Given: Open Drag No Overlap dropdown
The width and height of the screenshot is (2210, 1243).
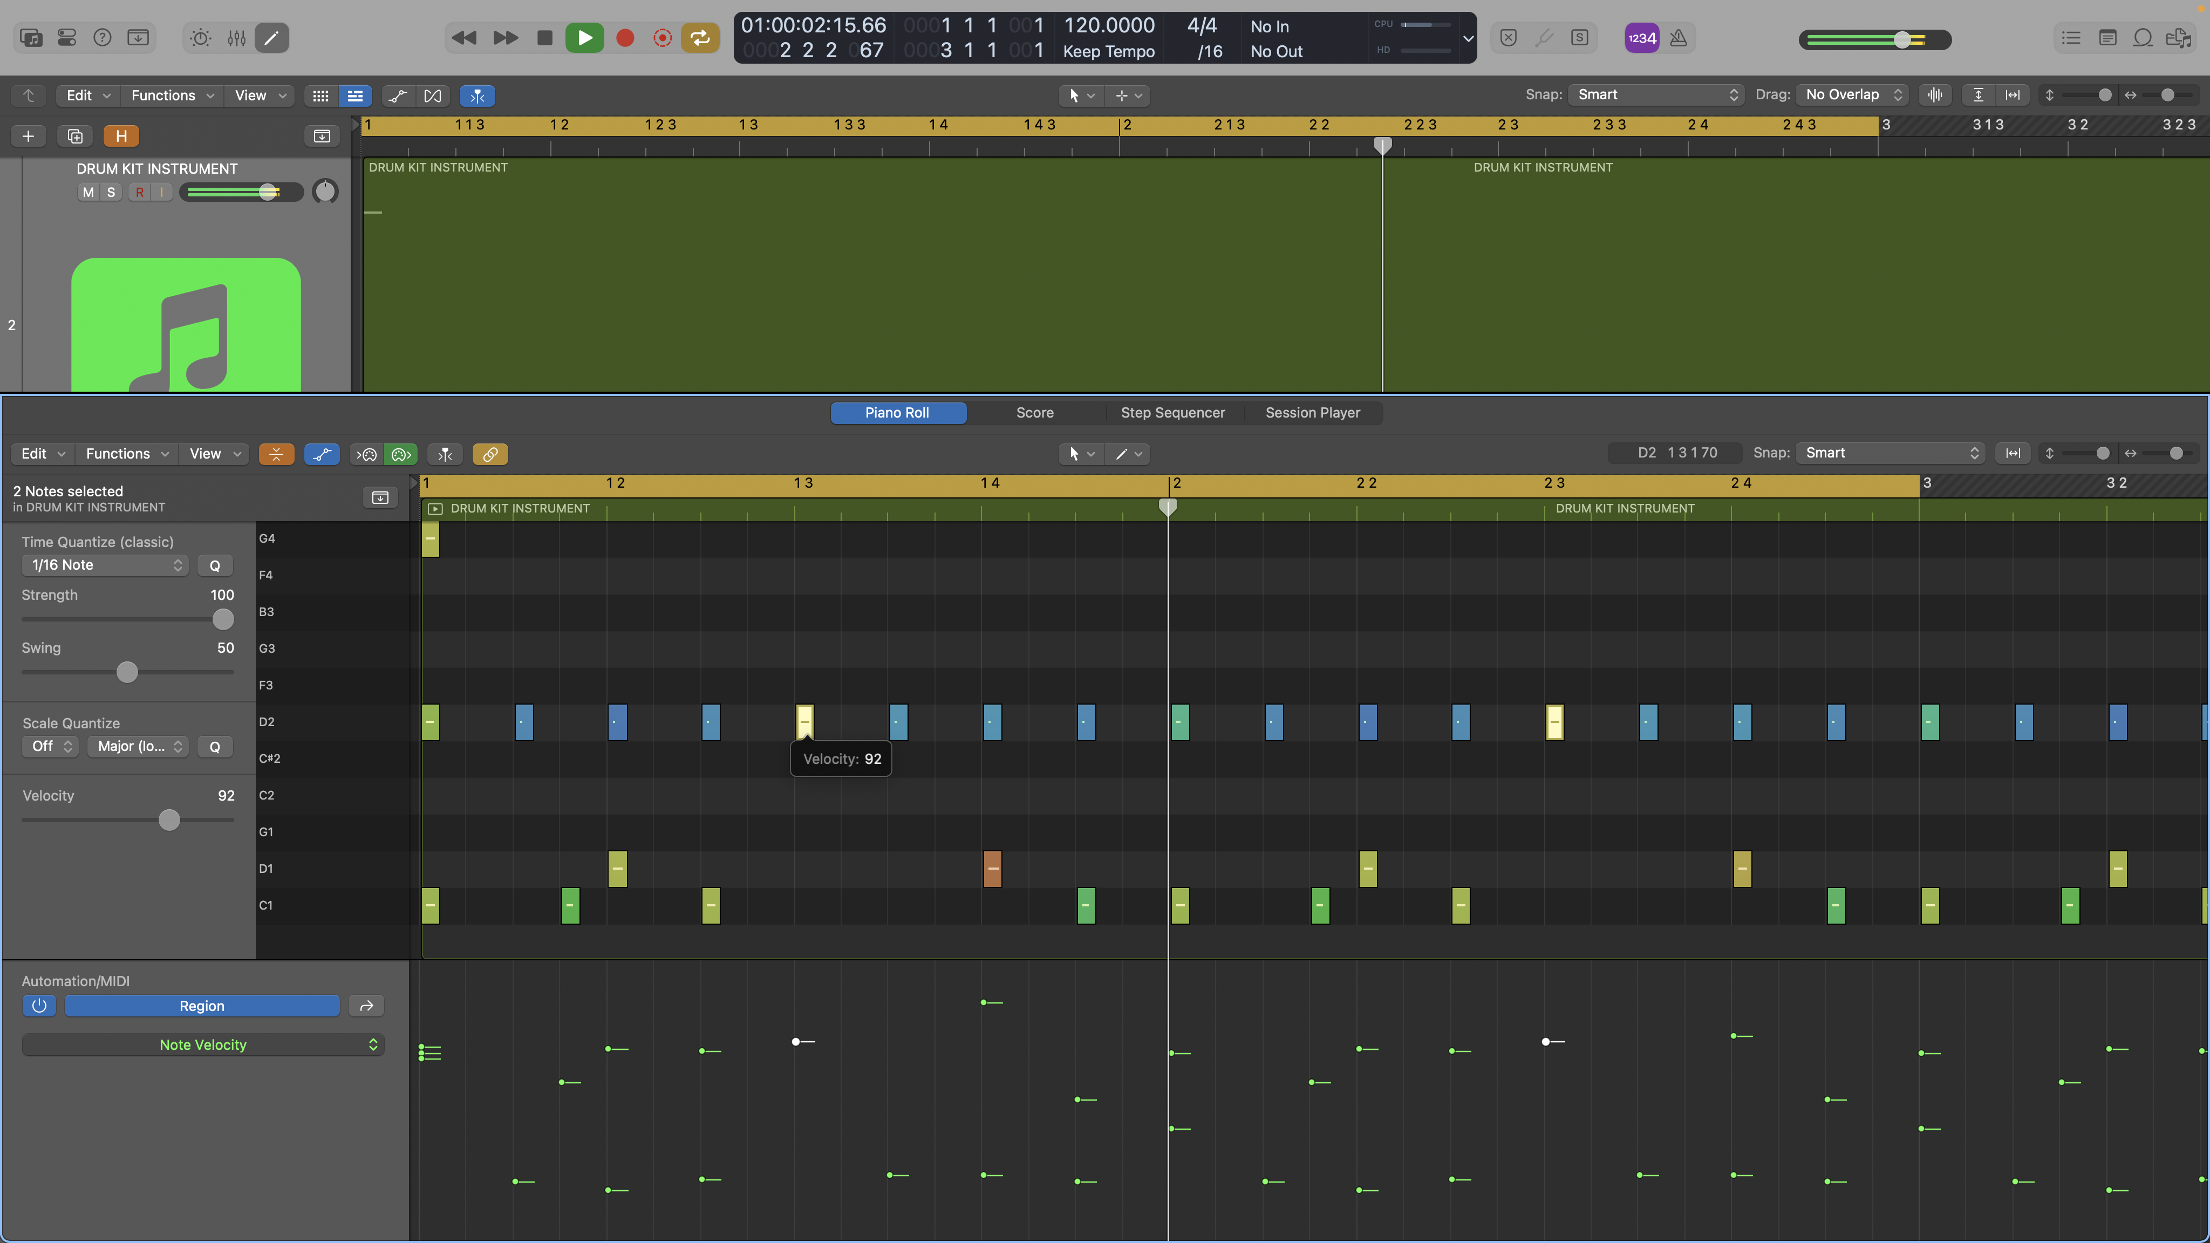Looking at the screenshot, I should point(1851,94).
